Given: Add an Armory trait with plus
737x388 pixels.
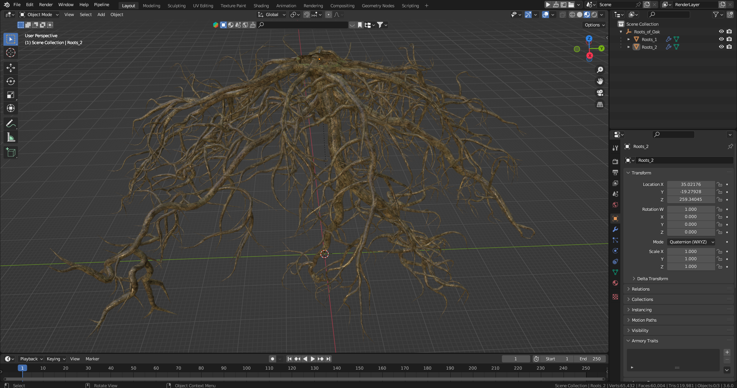Looking at the screenshot, I should click(x=727, y=352).
